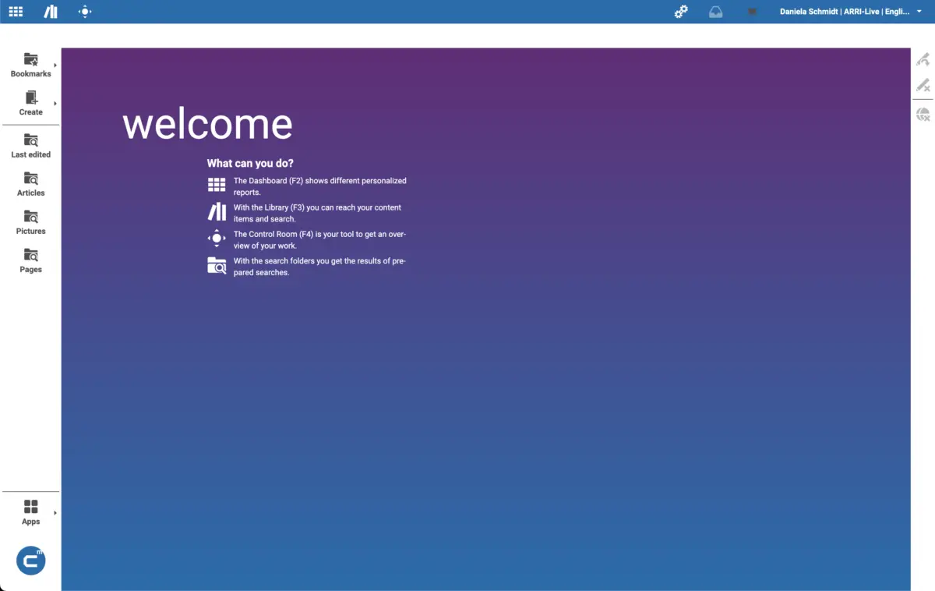Viewport: 935px width, 591px height.
Task: Open the Dashboard grid icon in top bar
Action: 16,12
